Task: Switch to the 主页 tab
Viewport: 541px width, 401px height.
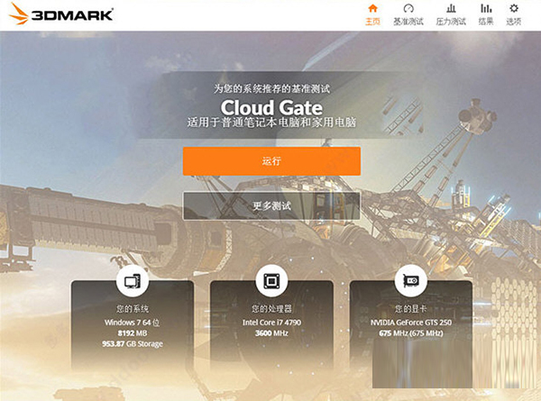Action: [373, 22]
